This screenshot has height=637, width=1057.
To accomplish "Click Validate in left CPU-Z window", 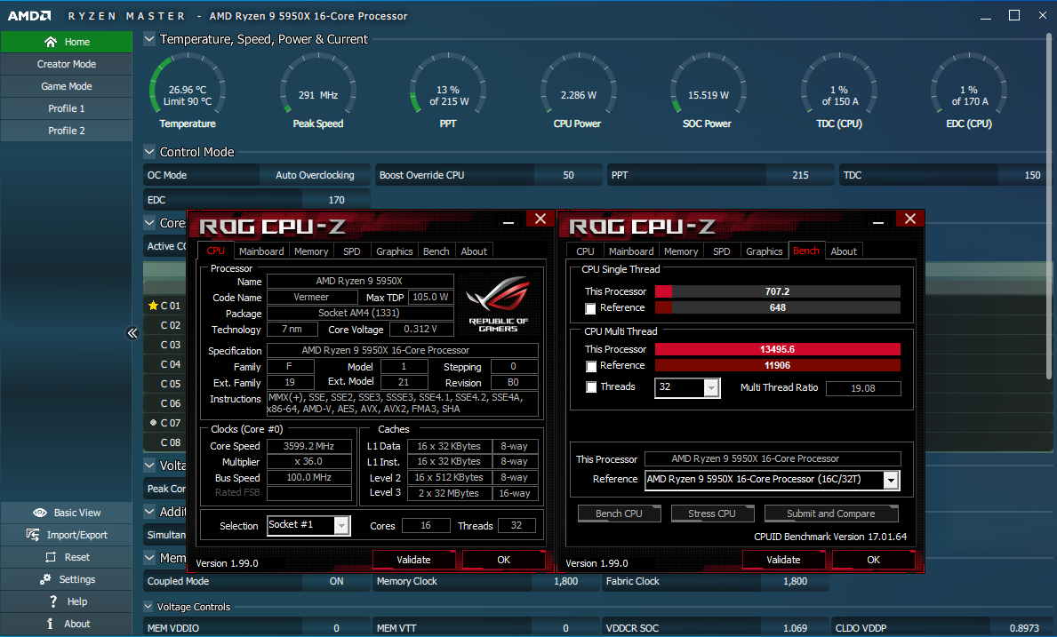I will [413, 560].
